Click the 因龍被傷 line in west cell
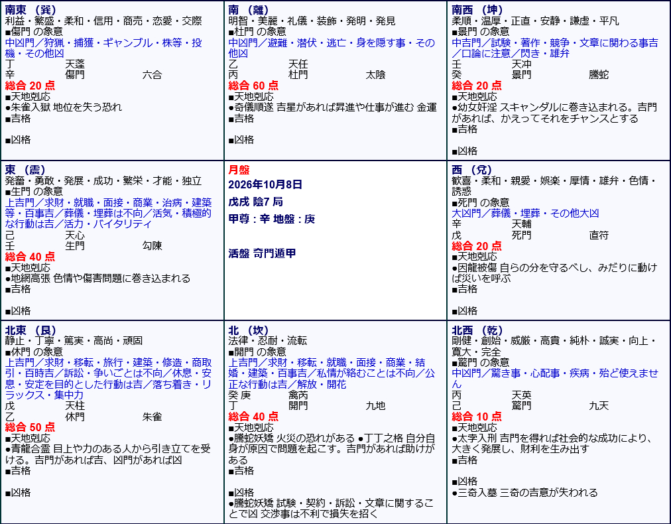This screenshot has width=671, height=524. [x=554, y=273]
